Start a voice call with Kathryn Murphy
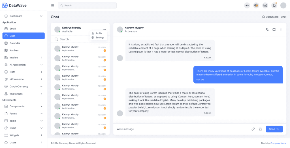Screen dimensions: 290x148 (x=268, y=30)
